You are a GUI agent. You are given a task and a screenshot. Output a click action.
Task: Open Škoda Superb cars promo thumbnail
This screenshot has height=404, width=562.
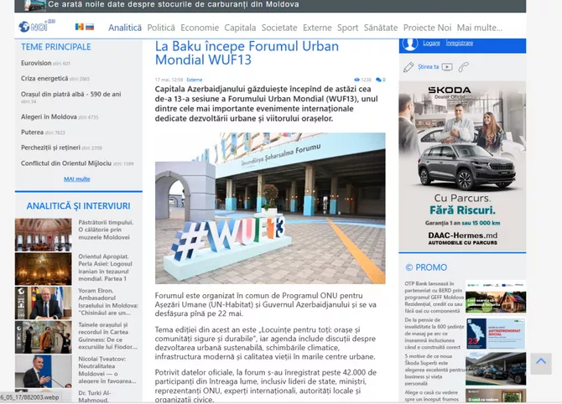pos(496,369)
